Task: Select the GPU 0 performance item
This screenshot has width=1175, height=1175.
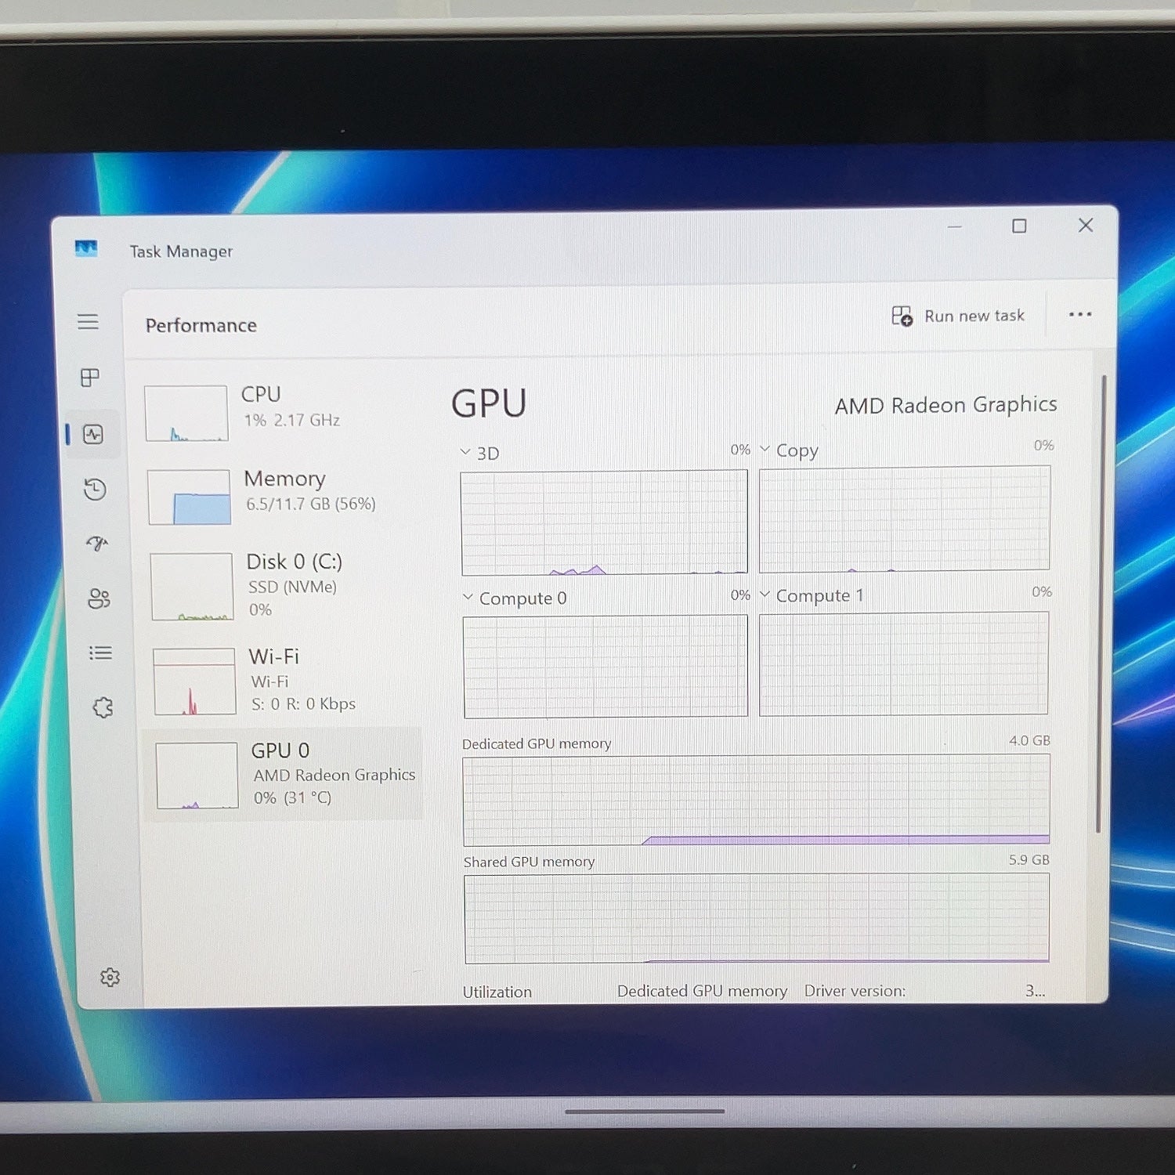Action: click(x=282, y=774)
